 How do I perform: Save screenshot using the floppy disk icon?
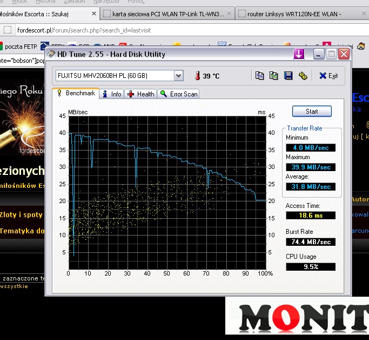[x=288, y=76]
